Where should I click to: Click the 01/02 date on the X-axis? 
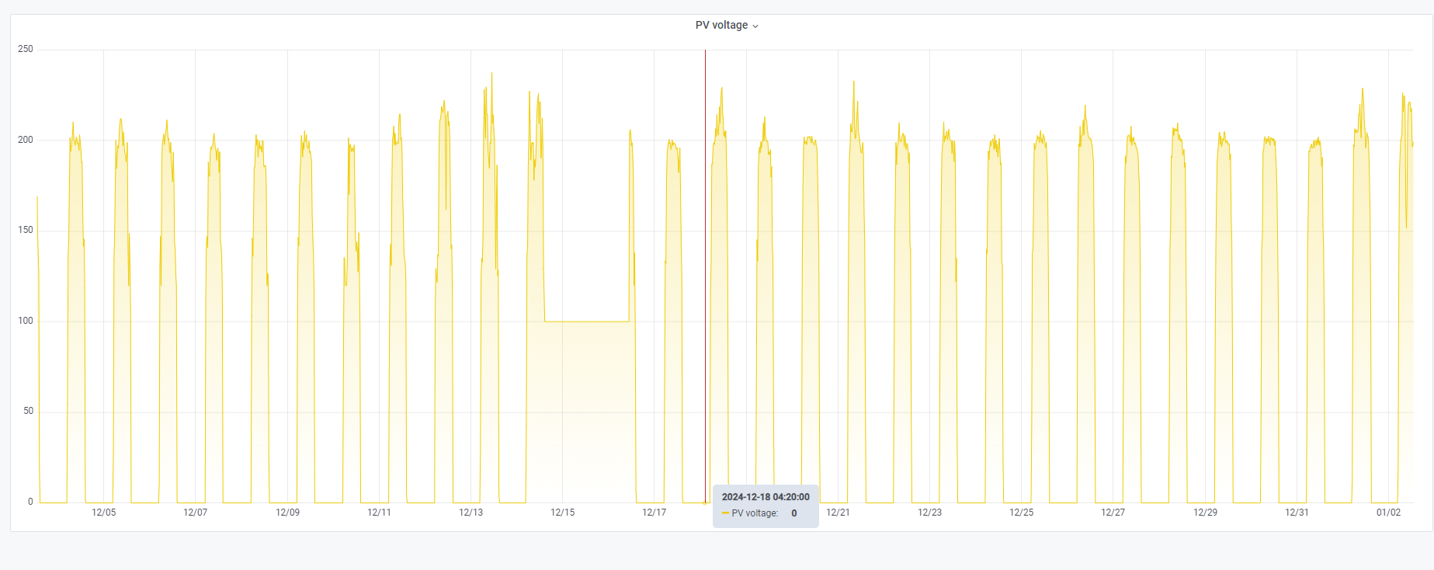(1389, 513)
